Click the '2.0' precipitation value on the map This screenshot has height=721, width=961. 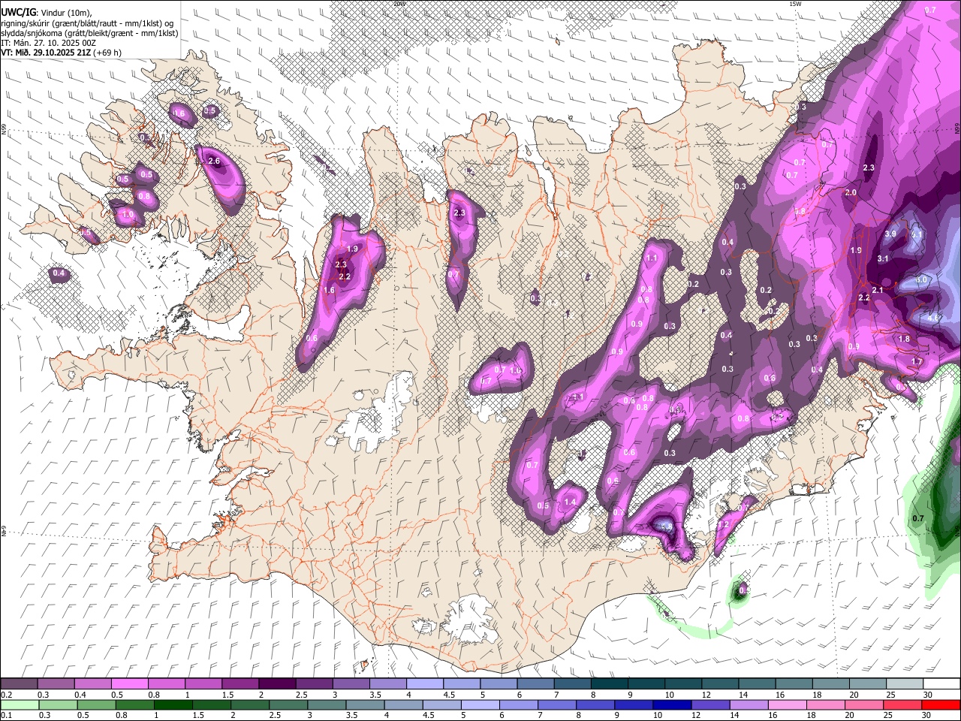click(x=851, y=193)
